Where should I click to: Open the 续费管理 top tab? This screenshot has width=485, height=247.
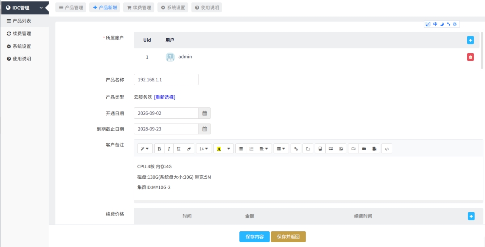(x=139, y=8)
